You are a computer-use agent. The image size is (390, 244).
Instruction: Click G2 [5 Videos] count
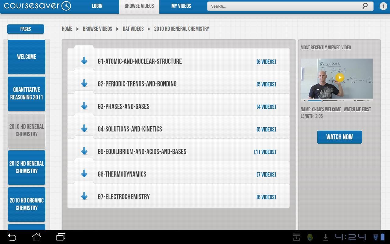[266, 84]
